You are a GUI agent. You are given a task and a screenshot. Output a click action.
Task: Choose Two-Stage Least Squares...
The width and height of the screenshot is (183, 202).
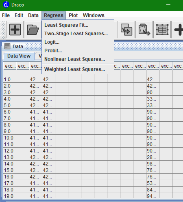click(x=78, y=34)
